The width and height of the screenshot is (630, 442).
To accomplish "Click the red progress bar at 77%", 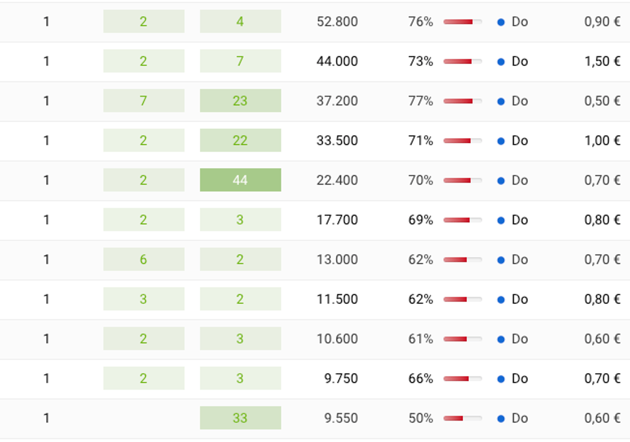I will [461, 101].
